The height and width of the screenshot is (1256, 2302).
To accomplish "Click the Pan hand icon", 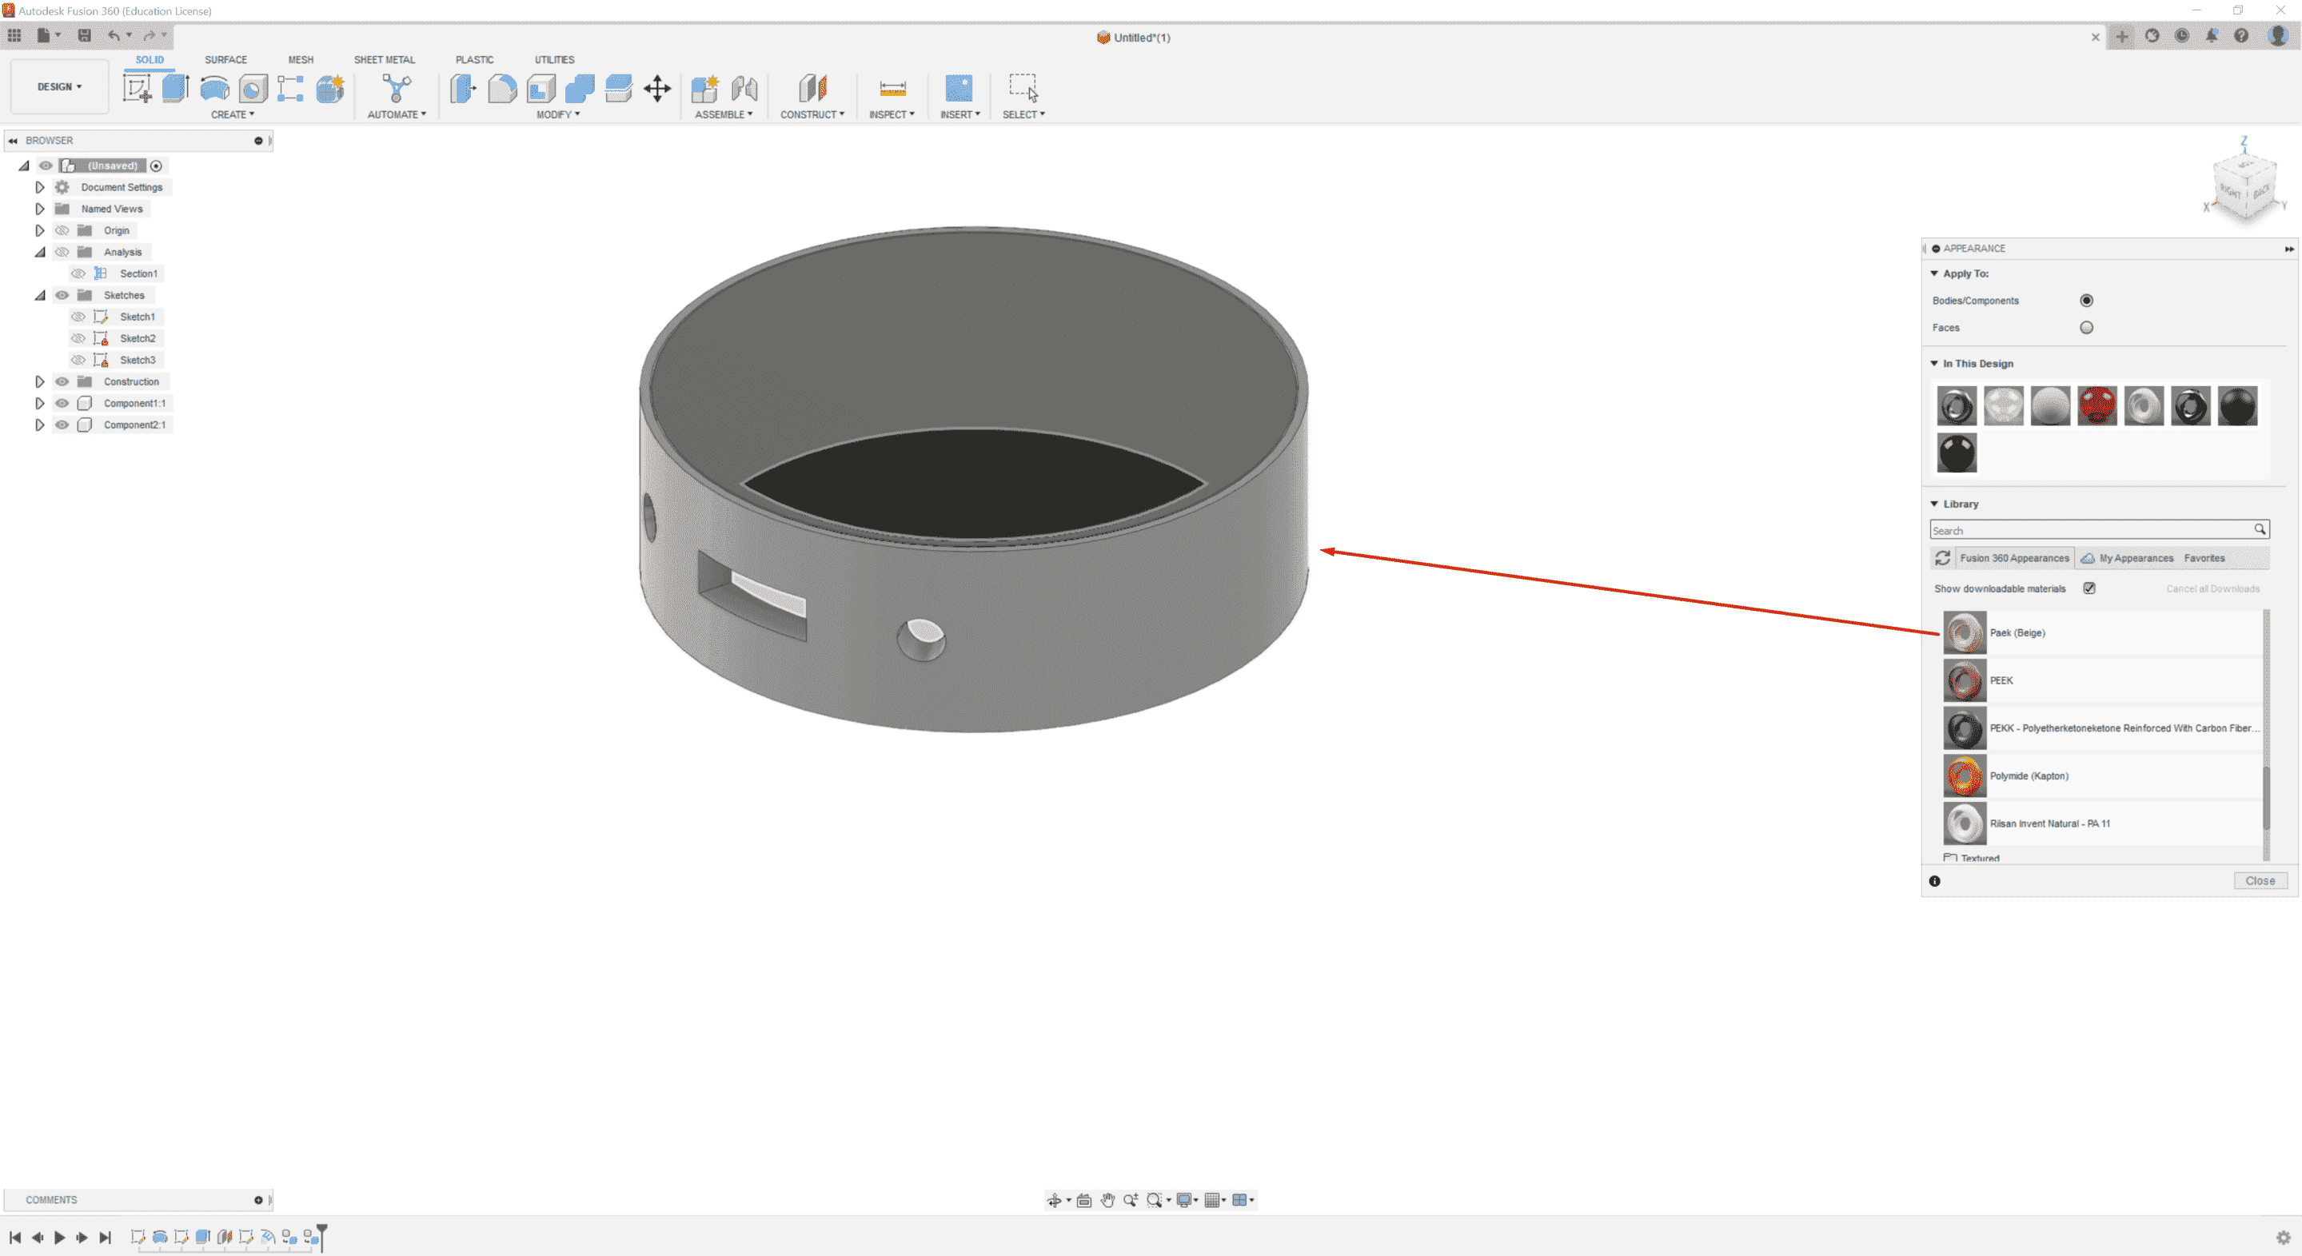I will click(1107, 1200).
